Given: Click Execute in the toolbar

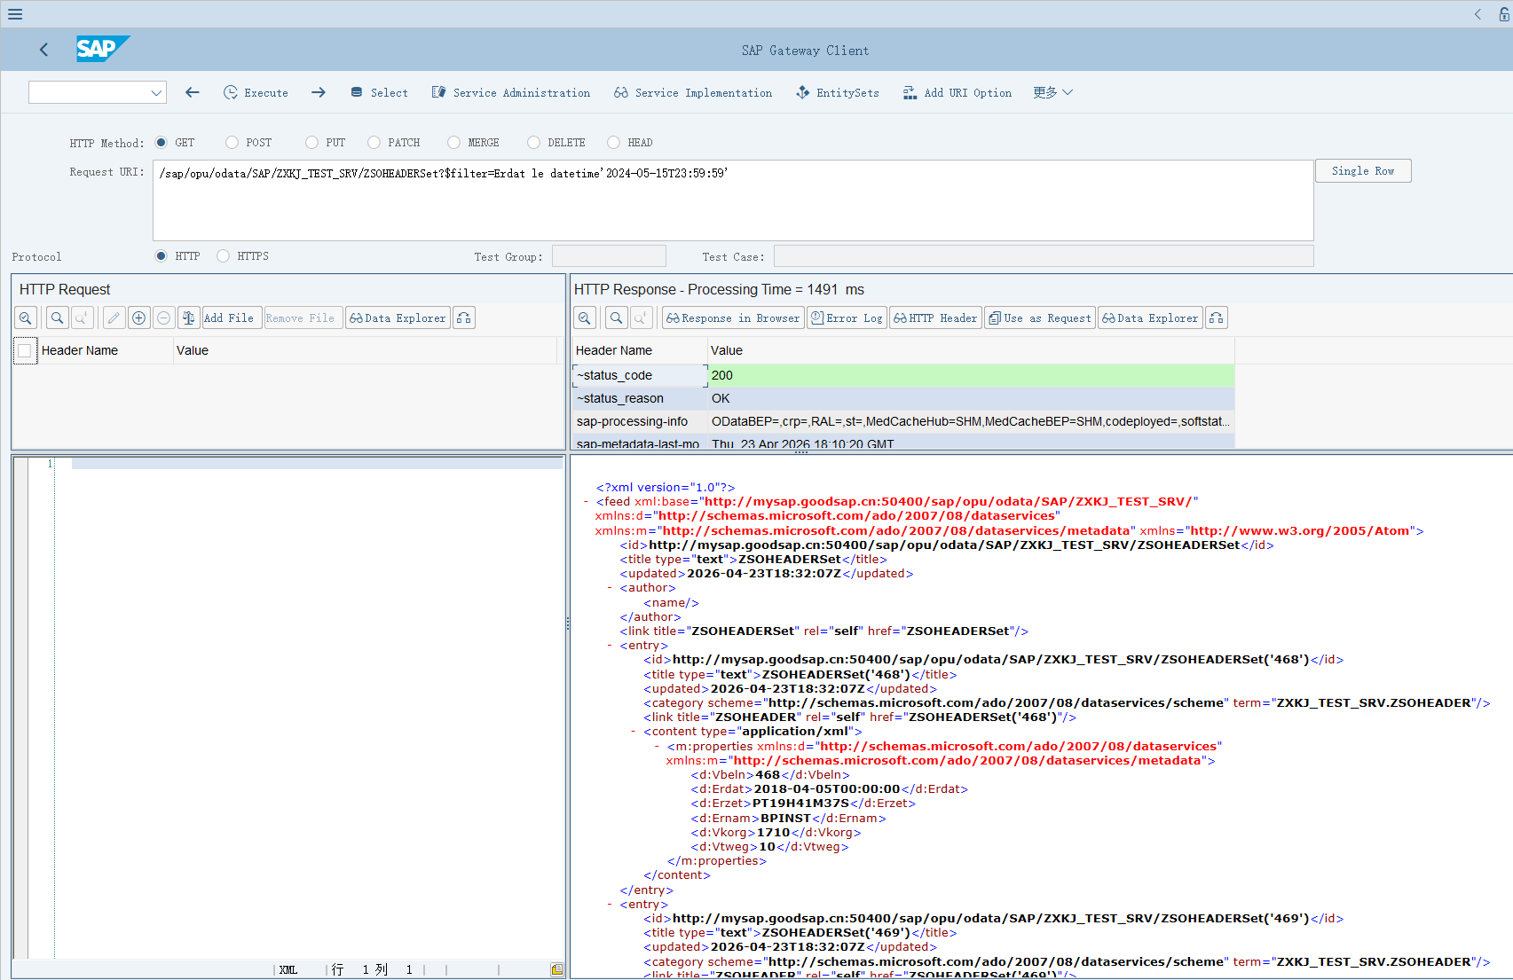Looking at the screenshot, I should [256, 92].
